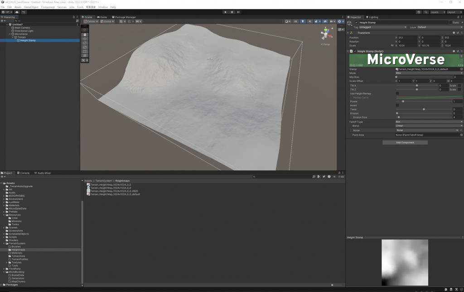Viewport: 464px width, 292px height.
Task: Select the Rect tool in Scene overlay
Action: click(85, 51)
